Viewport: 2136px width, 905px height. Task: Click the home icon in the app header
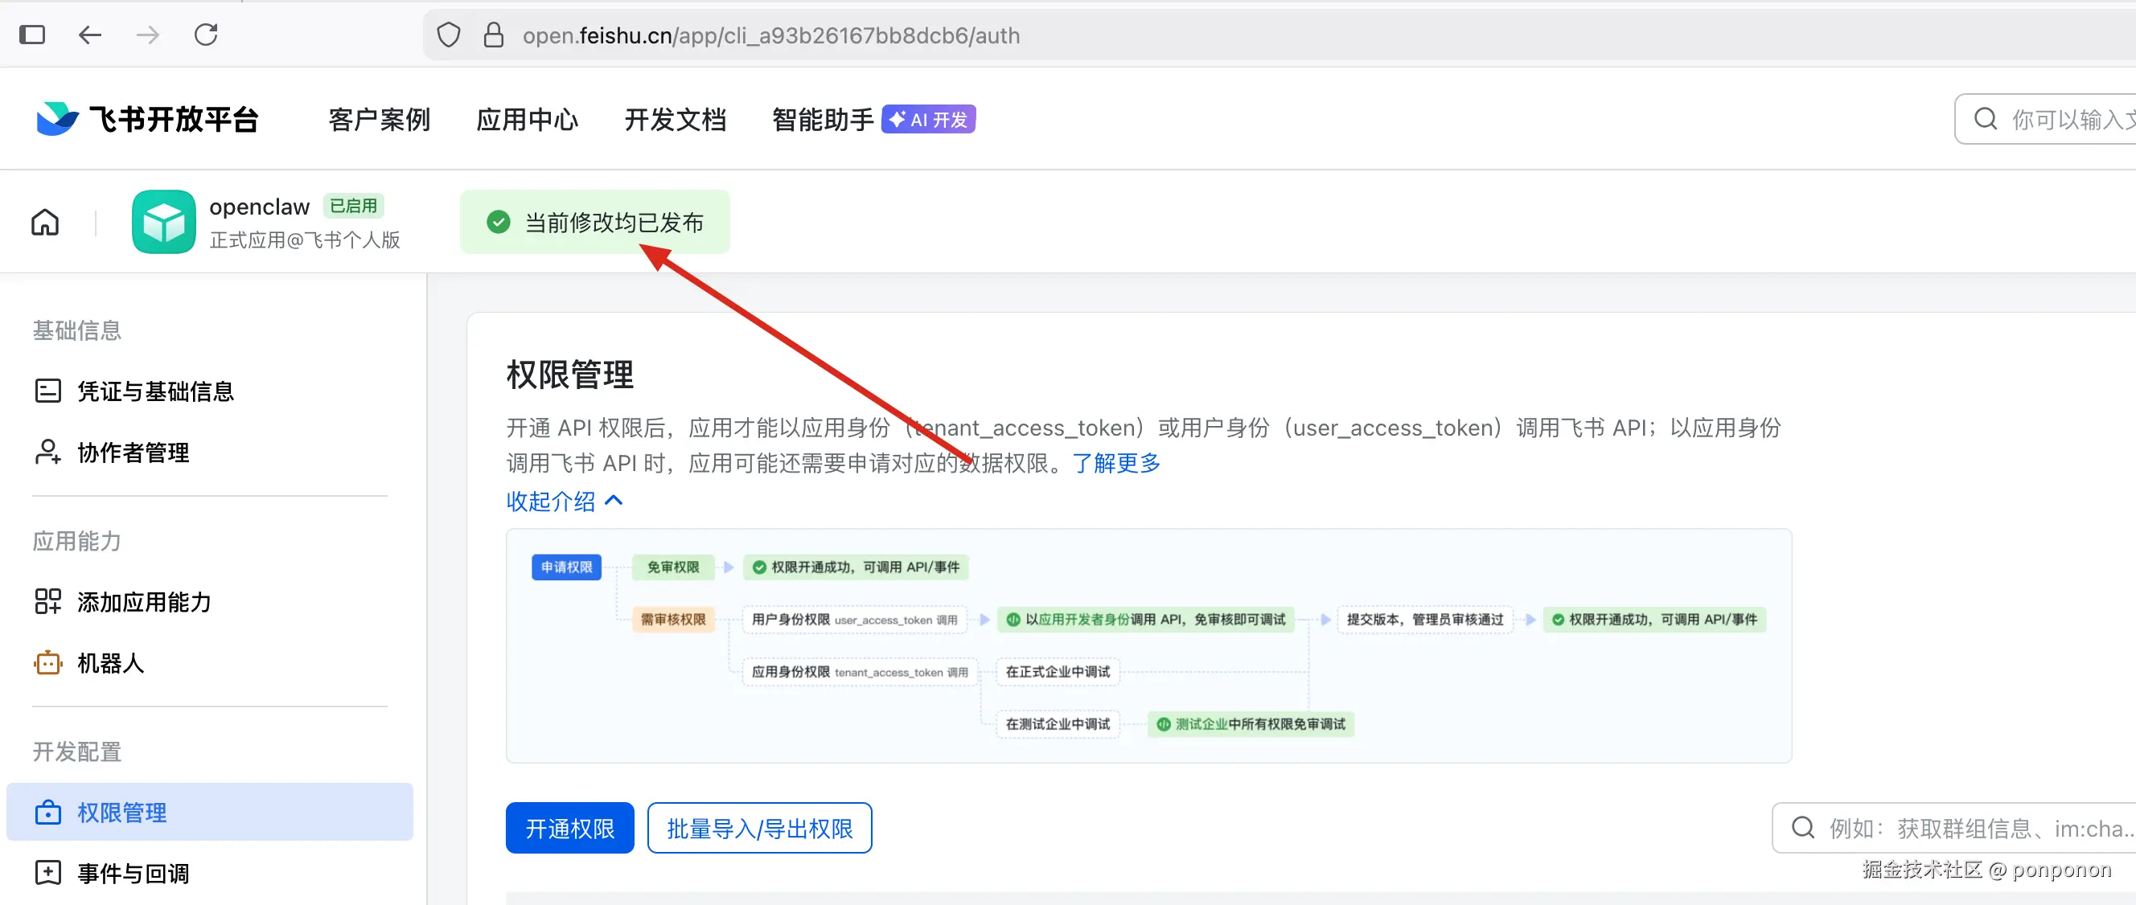pos(45,222)
